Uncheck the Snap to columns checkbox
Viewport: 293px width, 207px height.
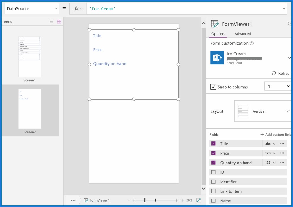pos(214,87)
